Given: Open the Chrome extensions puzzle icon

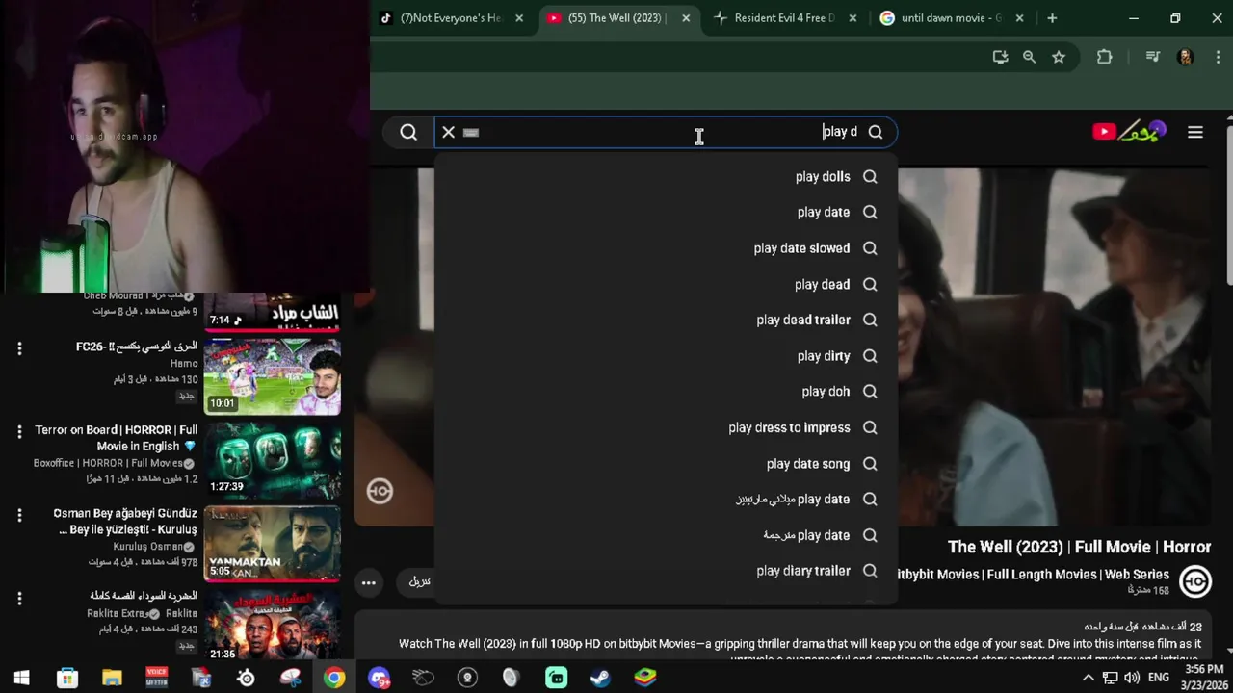Looking at the screenshot, I should click(x=1105, y=57).
